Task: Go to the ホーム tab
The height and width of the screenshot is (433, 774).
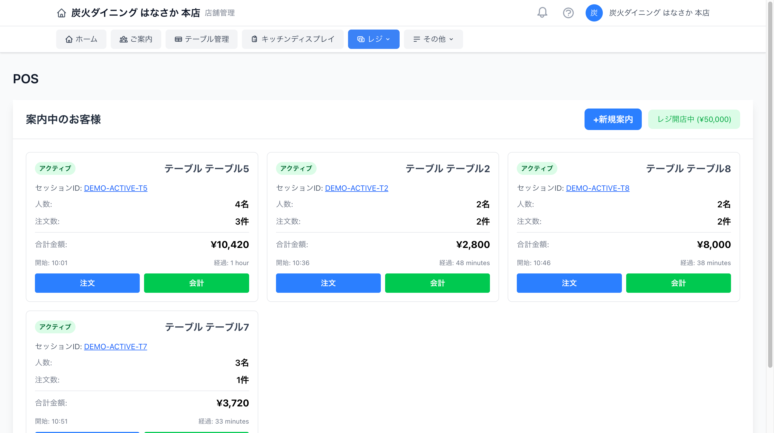Action: tap(81, 39)
